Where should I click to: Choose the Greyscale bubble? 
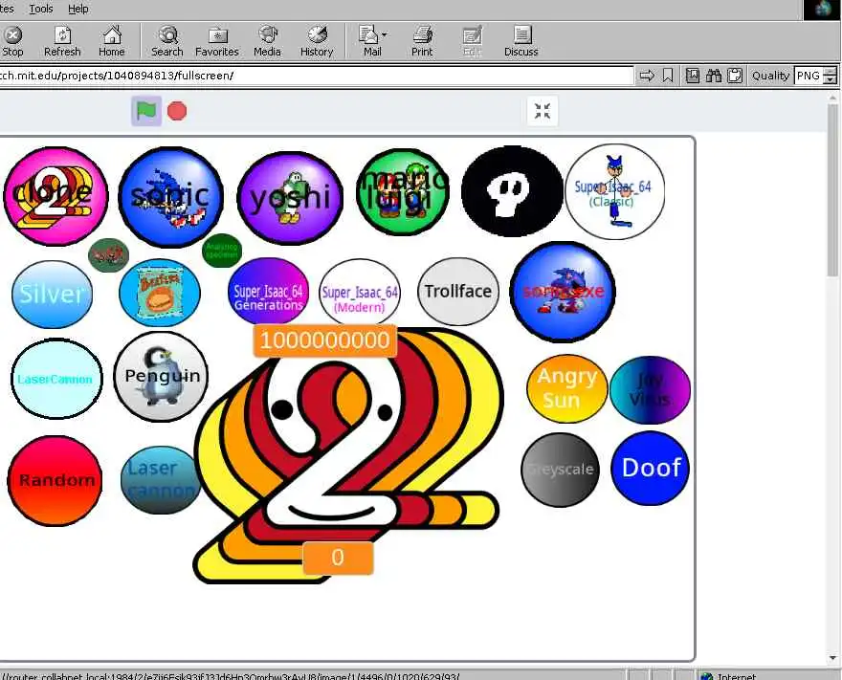[560, 470]
